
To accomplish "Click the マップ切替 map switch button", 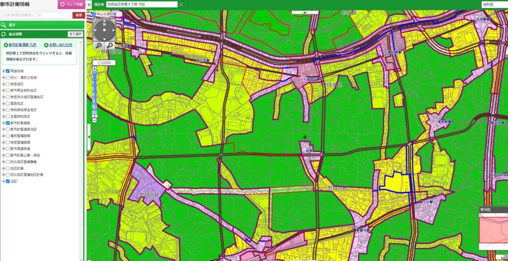I will [71, 4].
